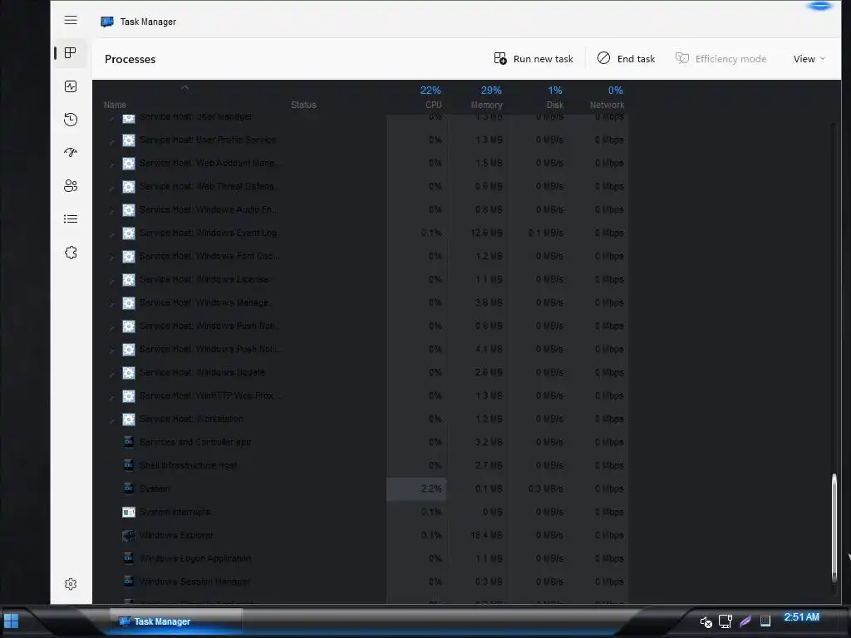Click the tray icon left of the clock

point(765,621)
